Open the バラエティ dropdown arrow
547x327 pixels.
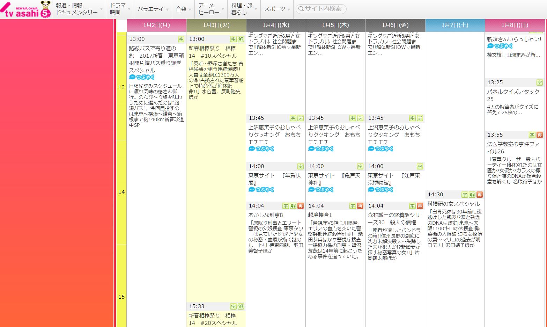click(x=168, y=10)
